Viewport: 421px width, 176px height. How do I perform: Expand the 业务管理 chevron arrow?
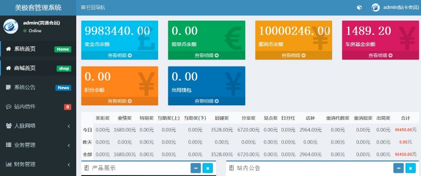click(69, 146)
